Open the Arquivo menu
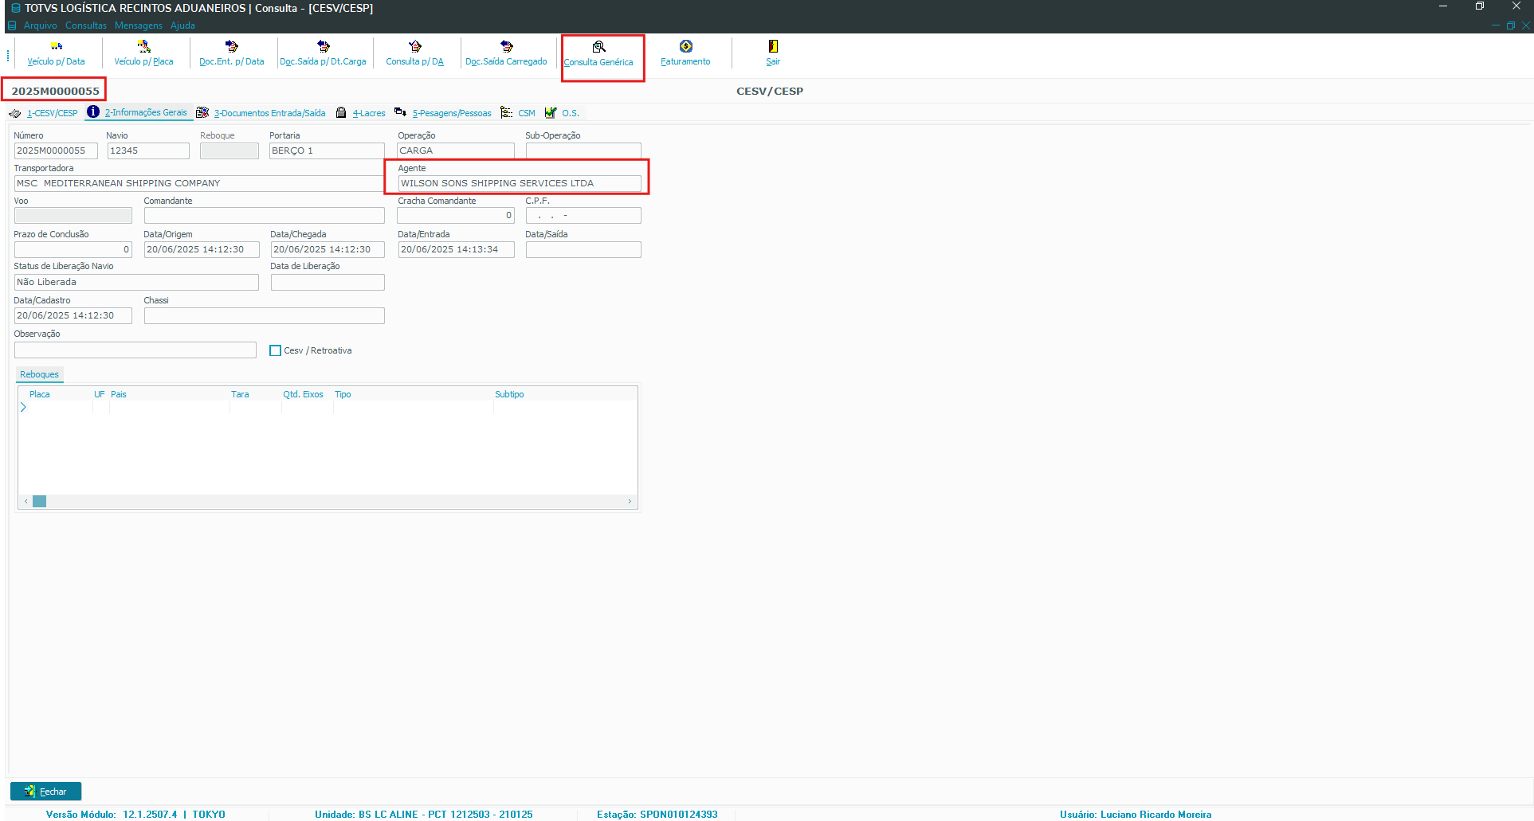 pyautogui.click(x=40, y=25)
